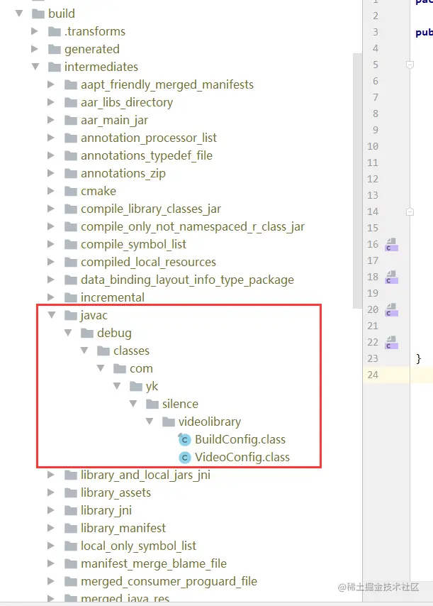Screen dimensions: 433x606
Task: Click line number 10 in gutter
Action: pyautogui.click(x=373, y=146)
